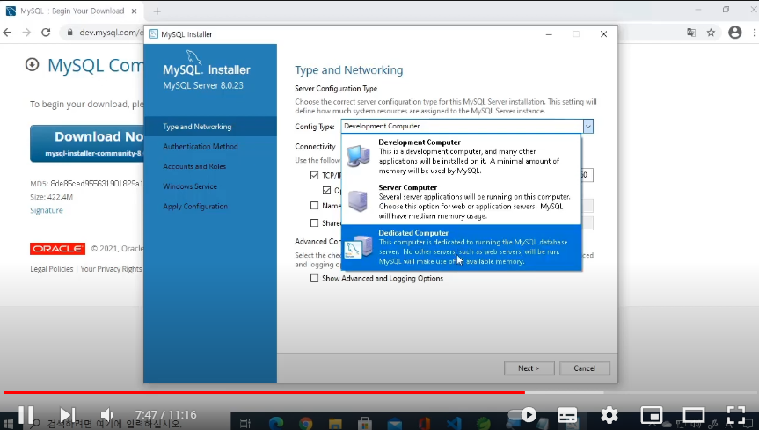This screenshot has width=759, height=430.
Task: Open a new browser tab
Action: [x=157, y=11]
